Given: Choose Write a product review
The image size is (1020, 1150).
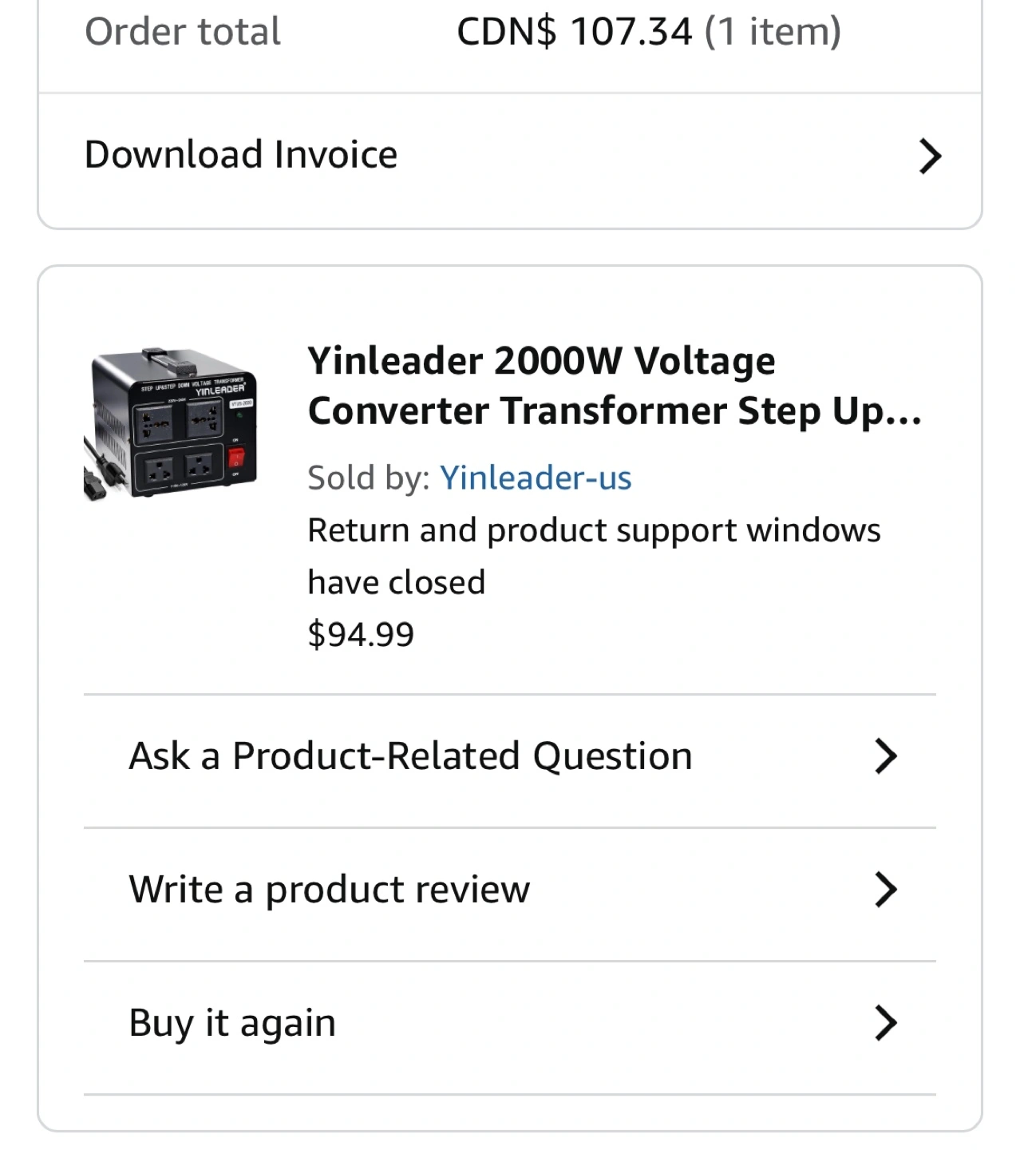Looking at the screenshot, I should [x=329, y=889].
